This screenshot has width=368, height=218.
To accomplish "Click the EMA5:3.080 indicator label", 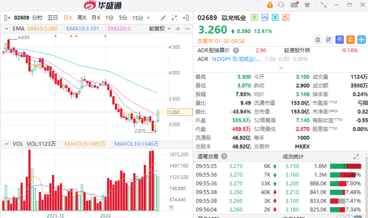I will tap(43, 29).
